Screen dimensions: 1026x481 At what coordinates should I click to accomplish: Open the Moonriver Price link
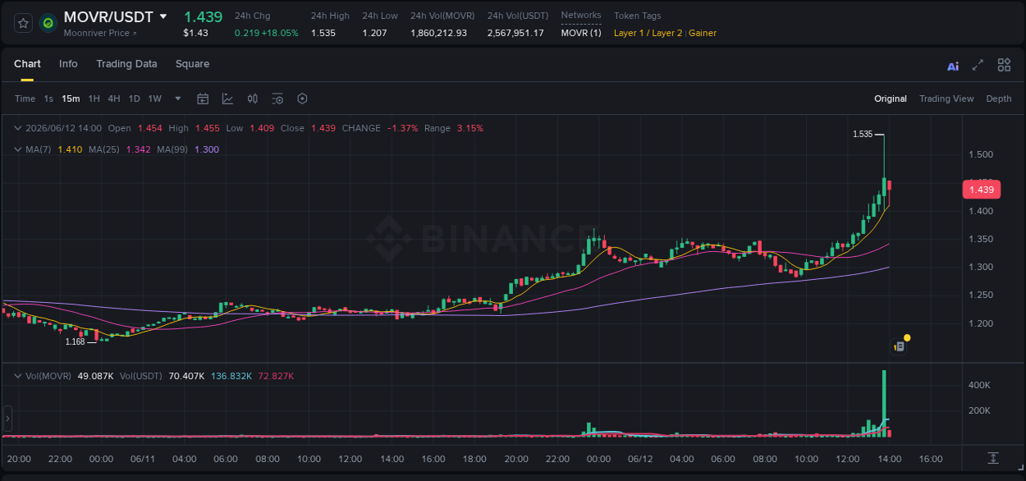point(100,34)
